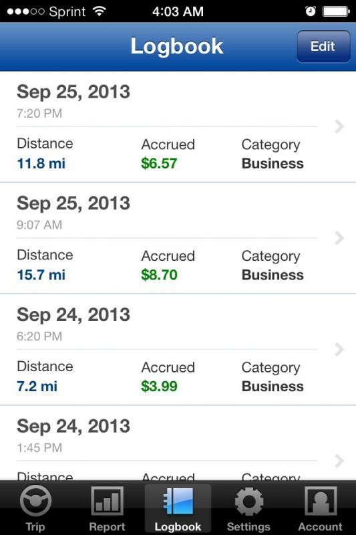Expand the Sep 25 7:20 PM trip chevron

(339, 126)
